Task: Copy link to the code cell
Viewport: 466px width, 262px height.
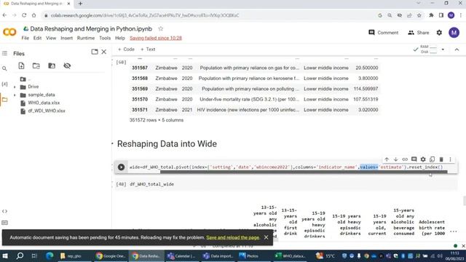Action: 405,159
